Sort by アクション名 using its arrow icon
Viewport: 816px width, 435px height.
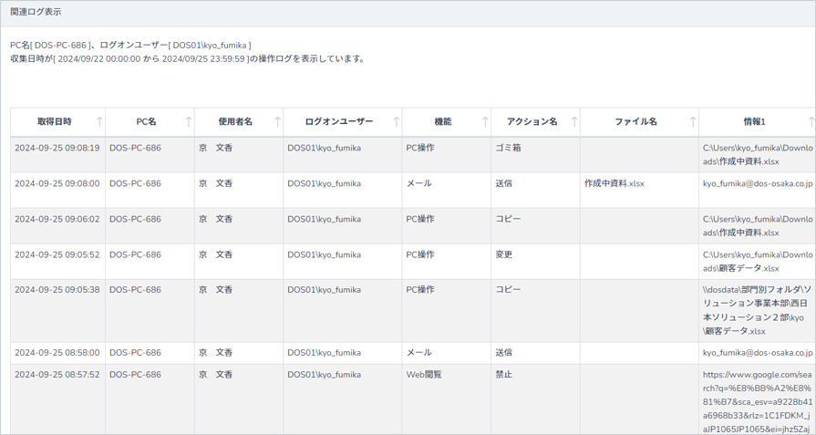574,122
